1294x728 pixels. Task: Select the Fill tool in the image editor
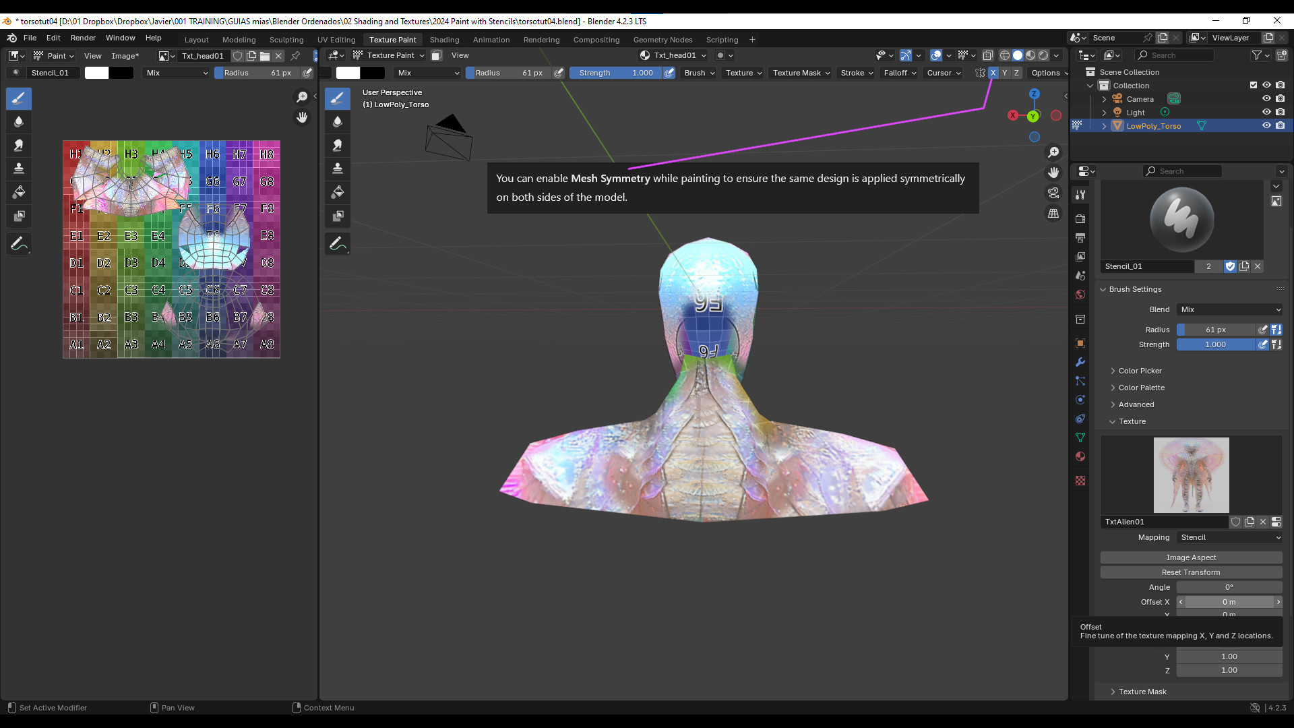[19, 192]
